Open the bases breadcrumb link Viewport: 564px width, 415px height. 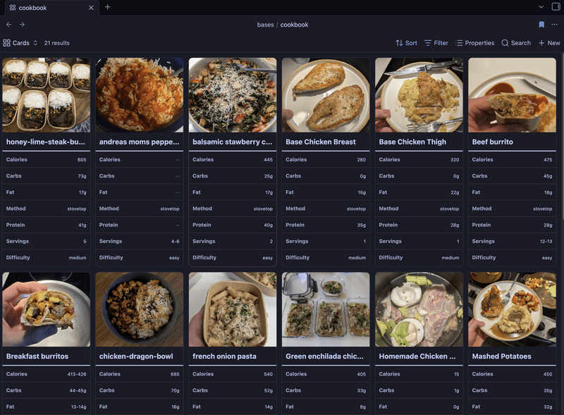266,24
